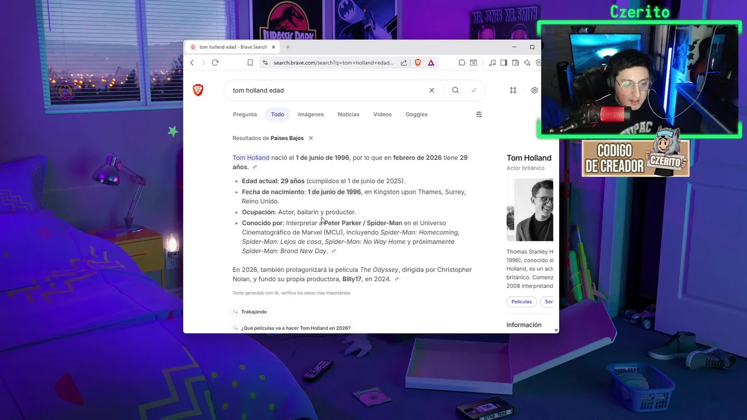Go back with the browser back arrow

click(x=192, y=62)
